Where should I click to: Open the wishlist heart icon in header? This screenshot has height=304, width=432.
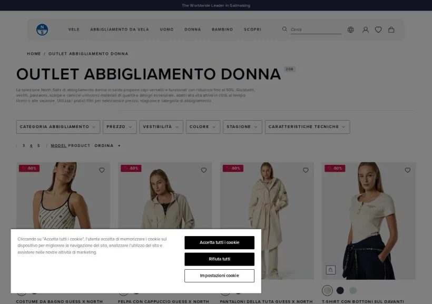tap(378, 30)
